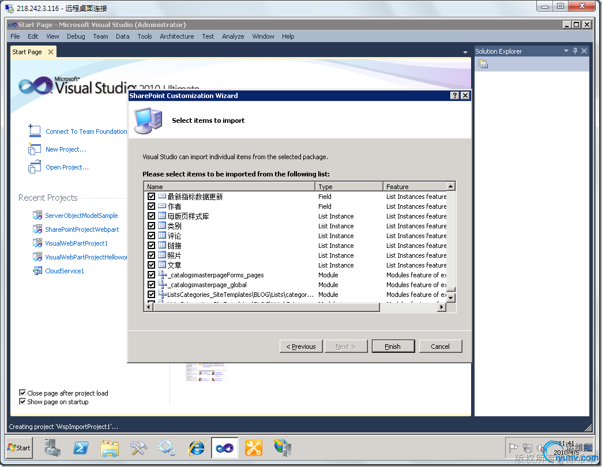Open the VisualWebPartProject1 recent project link

tap(76, 243)
